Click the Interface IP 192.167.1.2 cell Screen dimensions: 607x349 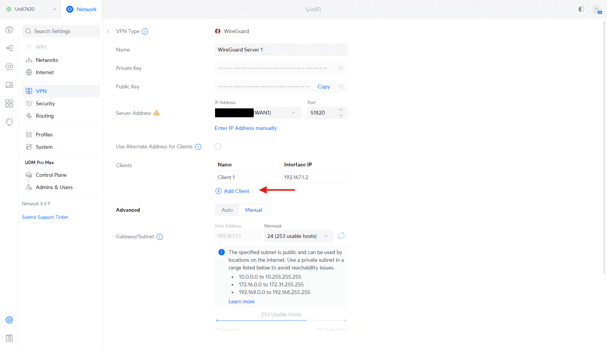pyautogui.click(x=296, y=177)
